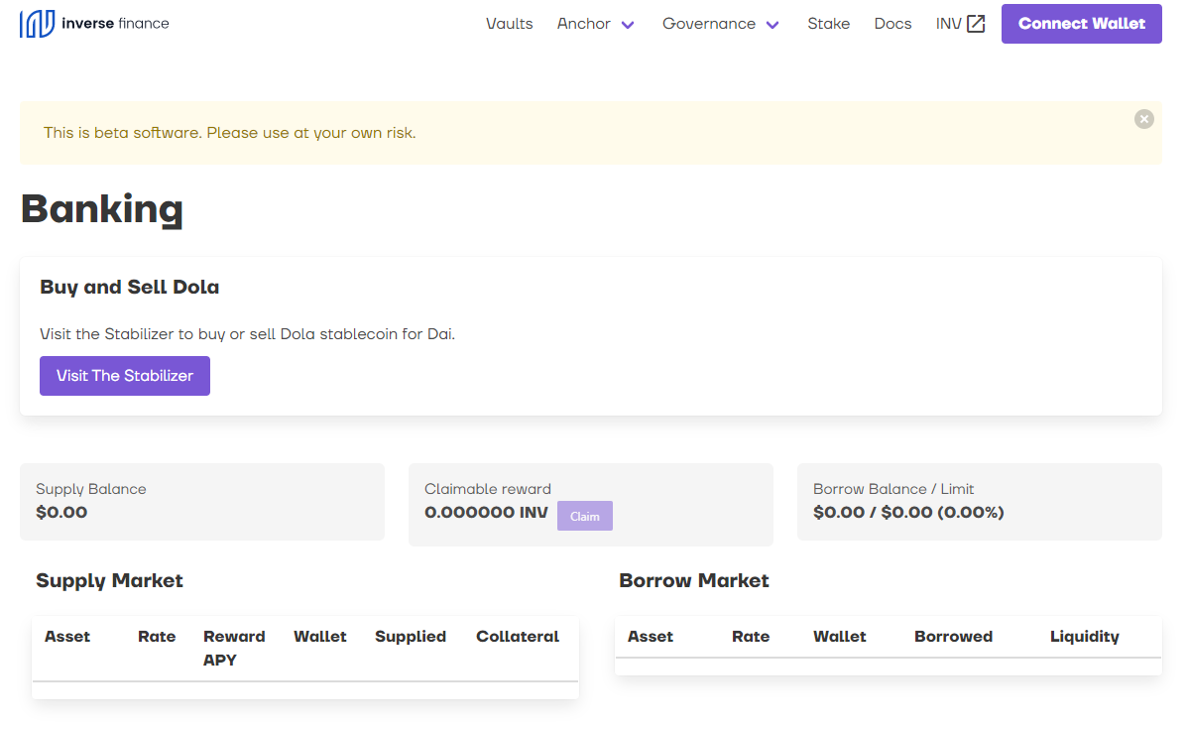Click the Borrowed column header
Screen dimensions: 1187x730
pos(953,637)
